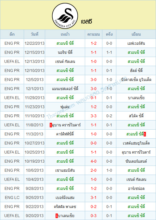156x220 pixels.
Task: Open home team คริสตัล พาเลซ
Action: coord(65,206)
